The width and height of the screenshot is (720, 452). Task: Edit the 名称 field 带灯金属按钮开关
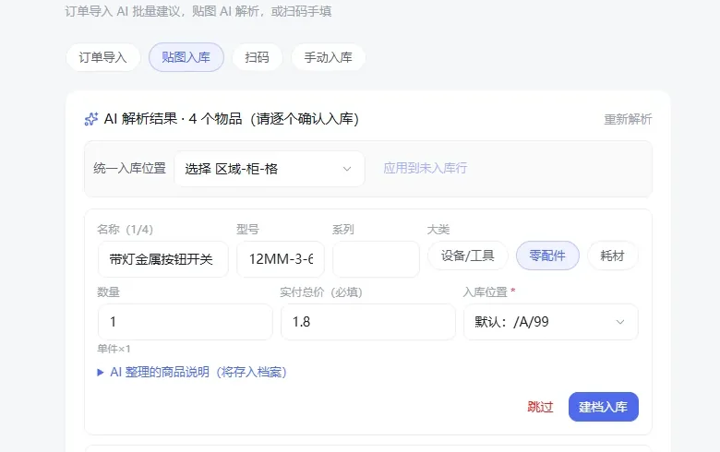tap(163, 259)
